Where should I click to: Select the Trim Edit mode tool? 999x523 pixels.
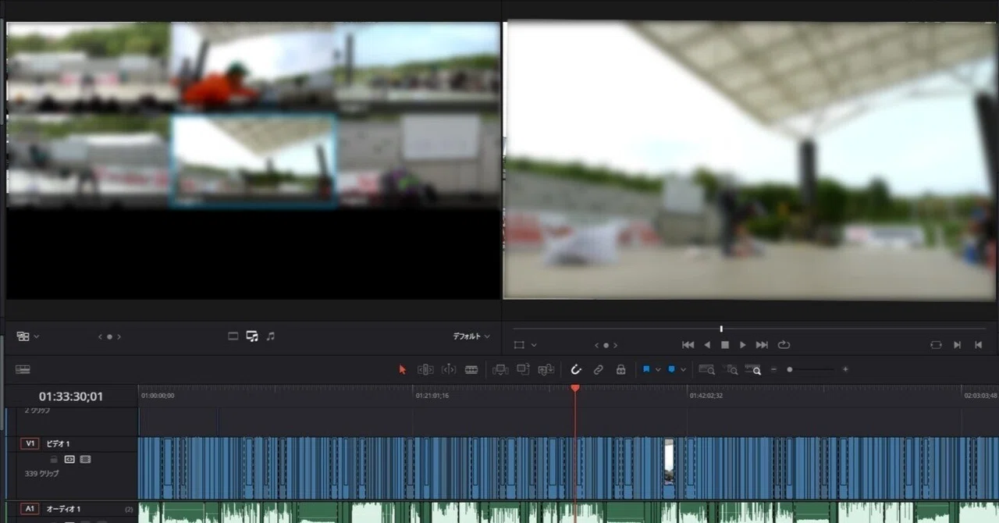coord(425,369)
